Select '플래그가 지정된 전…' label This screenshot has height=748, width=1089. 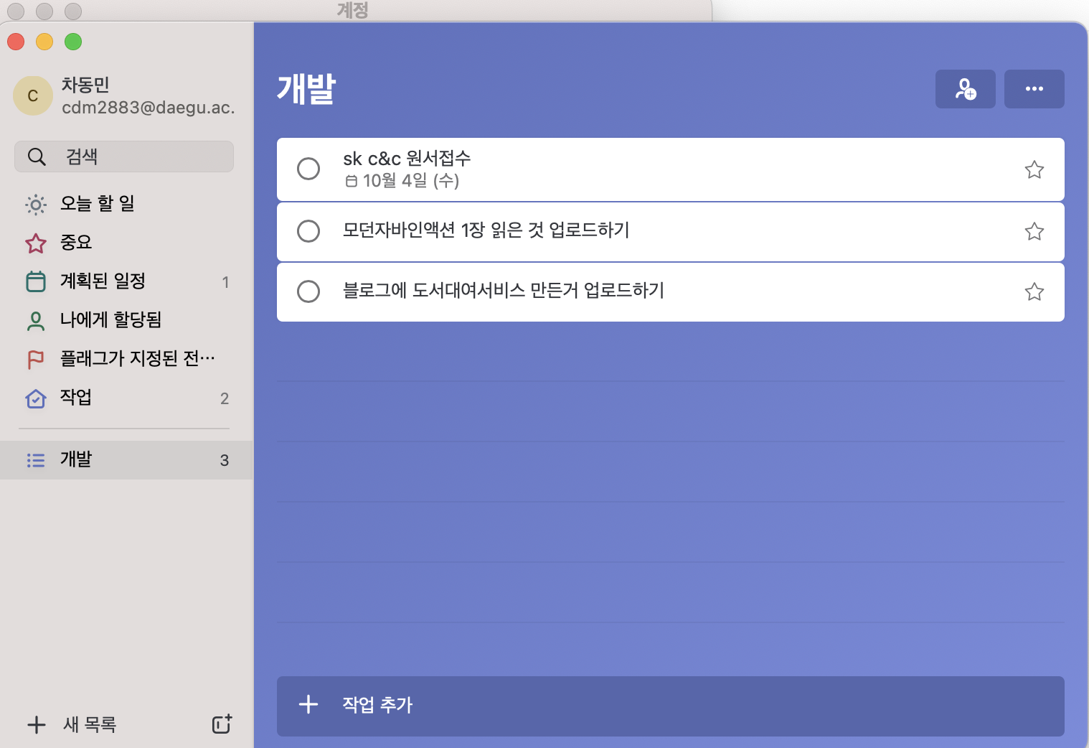[x=138, y=358]
